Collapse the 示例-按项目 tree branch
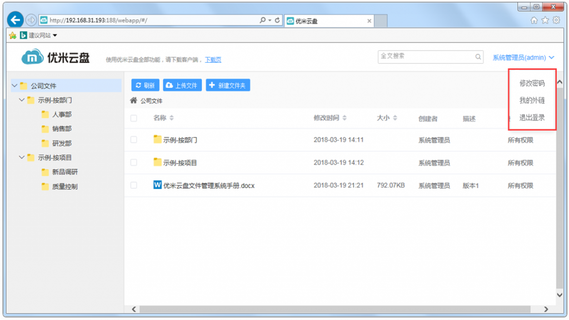 (x=22, y=158)
